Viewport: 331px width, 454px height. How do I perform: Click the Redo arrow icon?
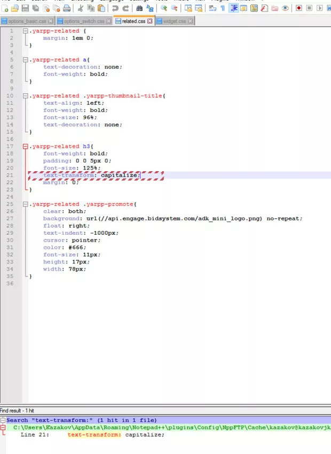125,8
